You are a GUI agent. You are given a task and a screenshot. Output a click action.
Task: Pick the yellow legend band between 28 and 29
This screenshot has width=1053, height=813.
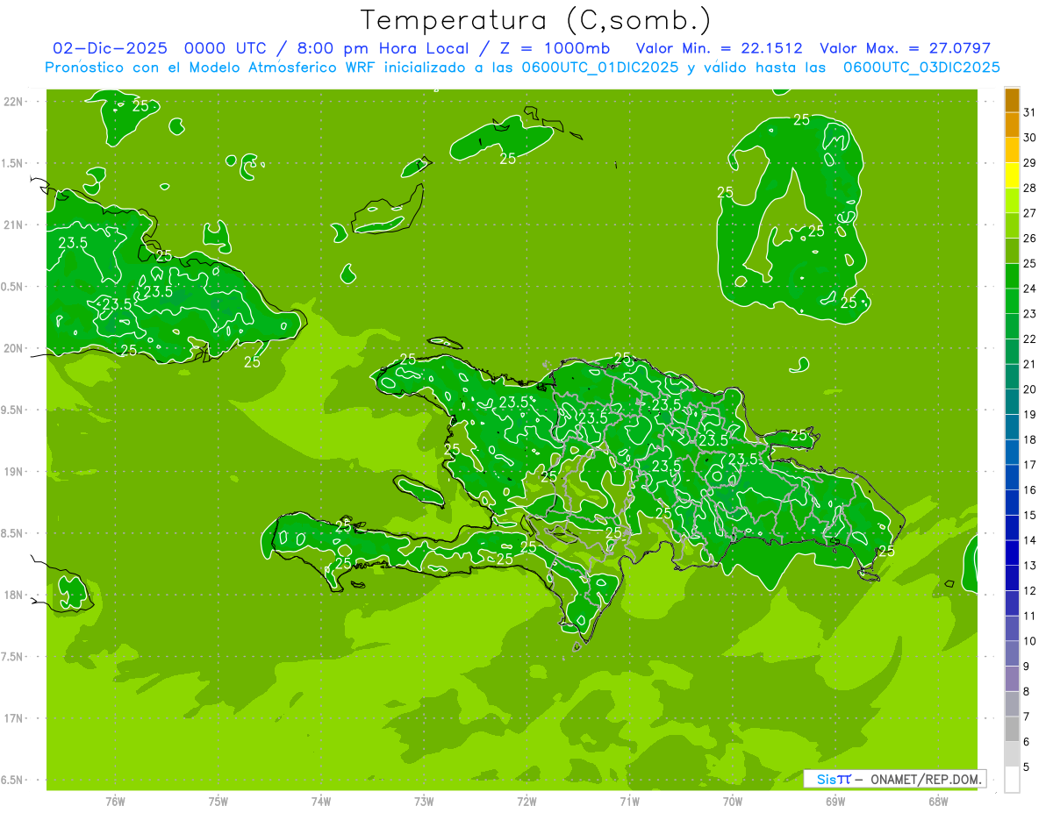[1012, 175]
